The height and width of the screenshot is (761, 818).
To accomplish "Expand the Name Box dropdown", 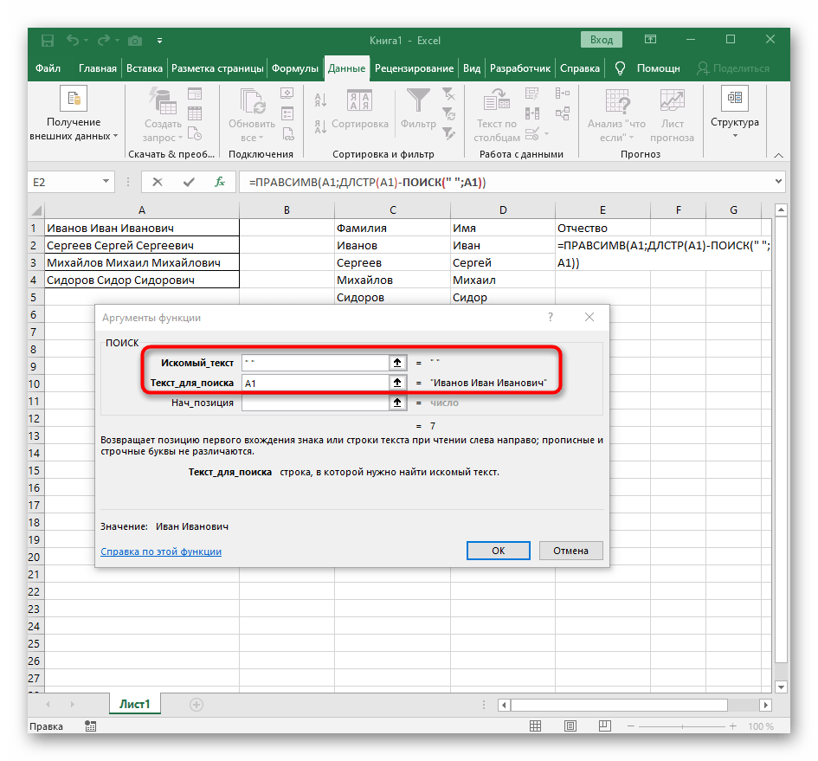I will 106,182.
